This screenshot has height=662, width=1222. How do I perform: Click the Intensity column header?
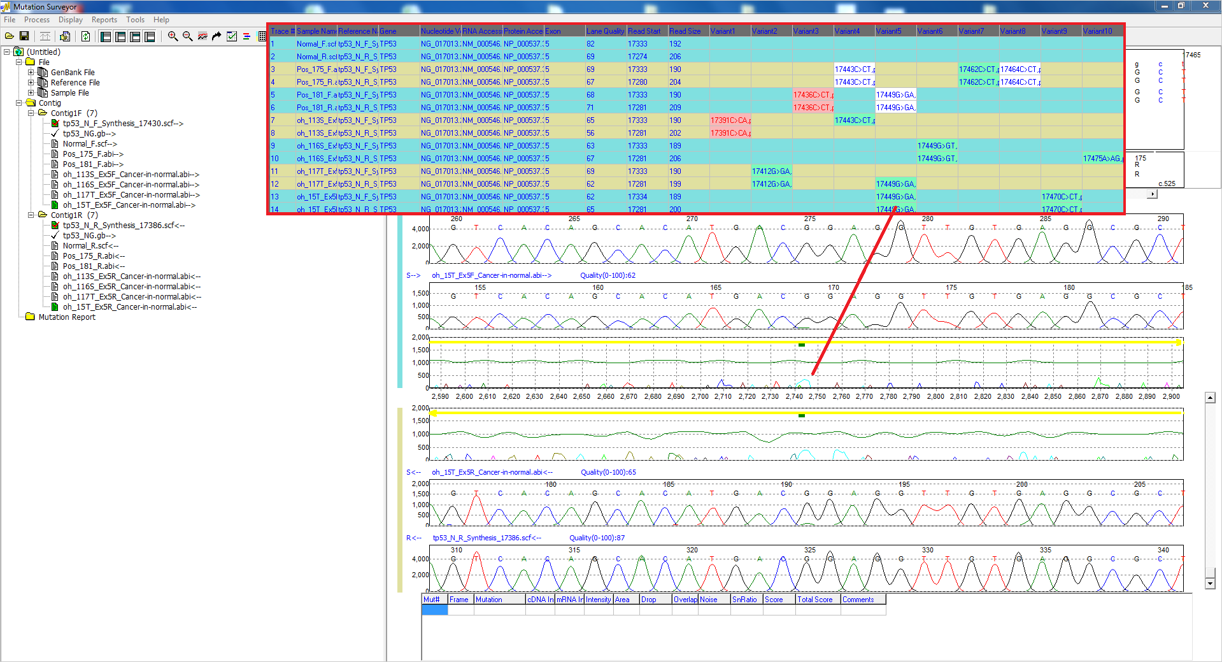599,600
